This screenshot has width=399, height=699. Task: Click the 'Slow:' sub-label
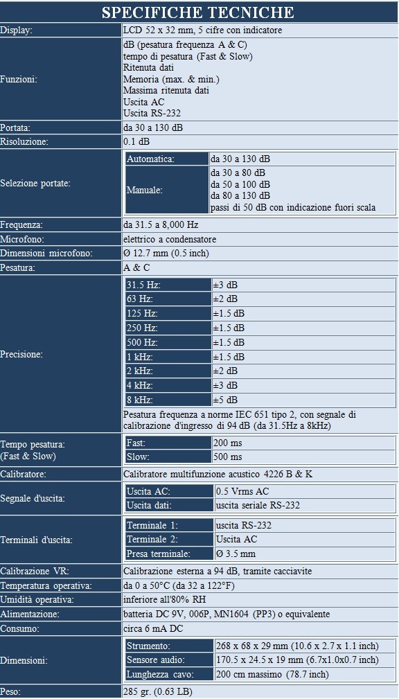[168, 457]
